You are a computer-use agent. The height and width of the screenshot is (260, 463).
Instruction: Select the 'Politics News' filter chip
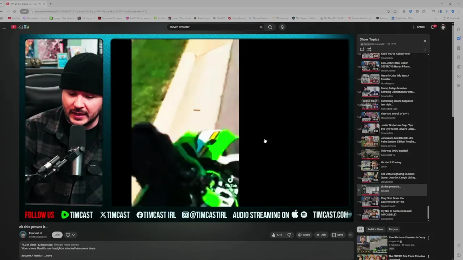(375, 229)
